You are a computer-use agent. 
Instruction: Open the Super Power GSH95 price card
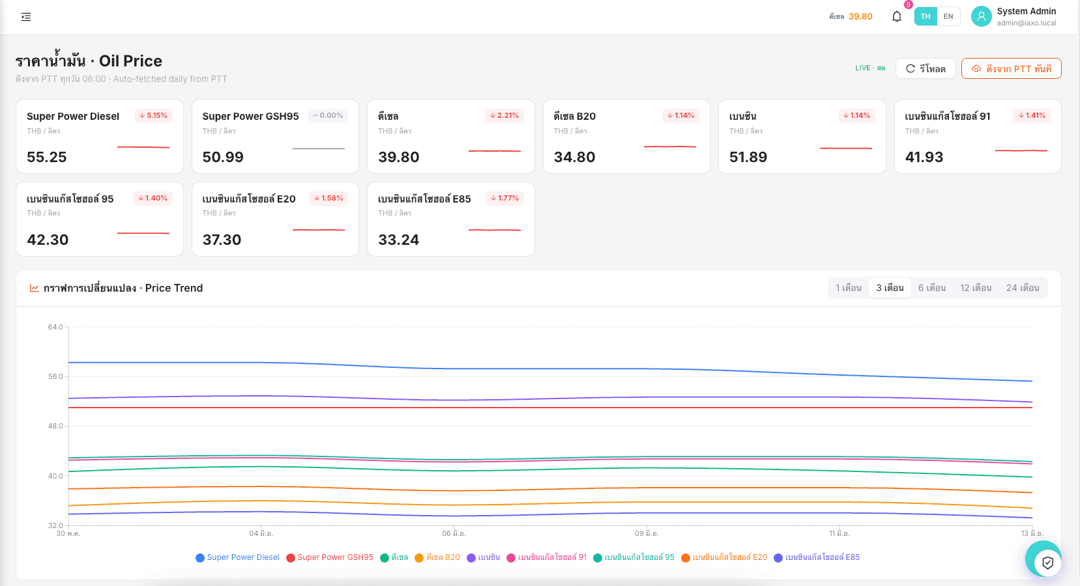275,137
